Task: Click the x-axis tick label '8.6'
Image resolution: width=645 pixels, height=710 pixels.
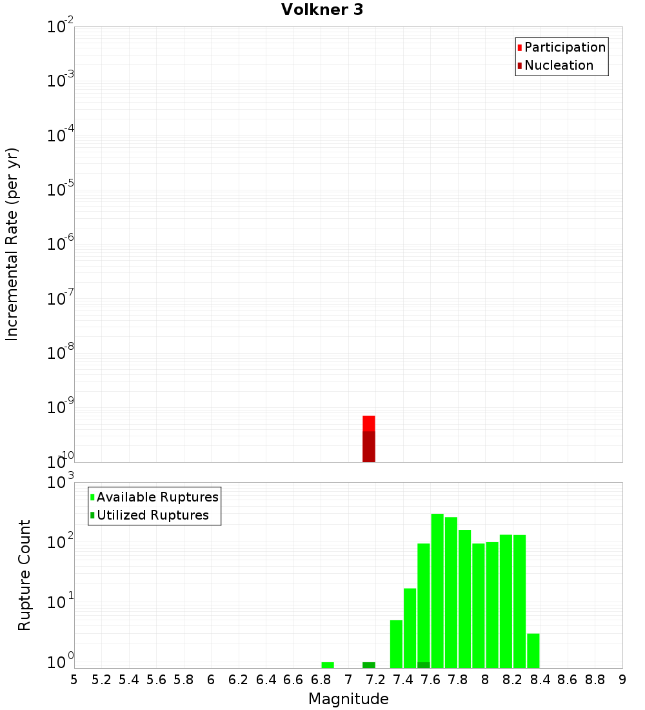Action: tap(568, 680)
